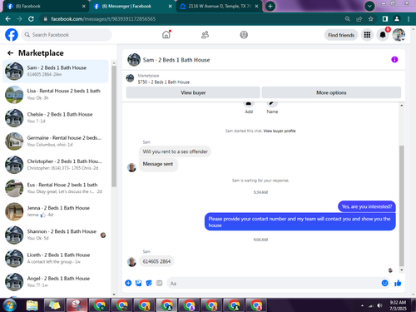The image size is (416, 312).
Task: Send a thumbs up like
Action: coord(398,283)
